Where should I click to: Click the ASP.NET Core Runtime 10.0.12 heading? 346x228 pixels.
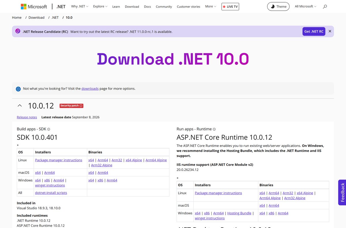click(224, 137)
